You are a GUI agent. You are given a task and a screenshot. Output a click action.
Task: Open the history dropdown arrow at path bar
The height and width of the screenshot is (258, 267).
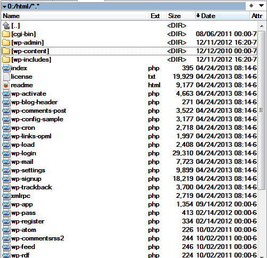[x=261, y=6]
